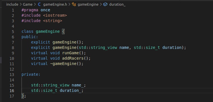The height and width of the screenshot is (102, 213).
Task: Click line number 1 in the gutter
Action: click(x=13, y=10)
